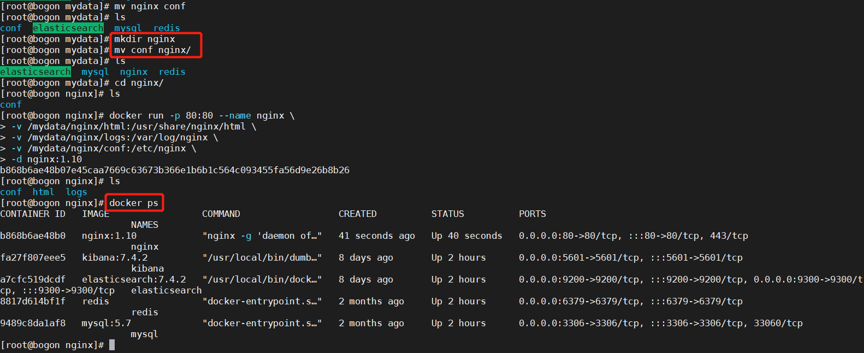The width and height of the screenshot is (864, 353).
Task: Click the 'mkdir nginx' command text
Action: coord(145,39)
